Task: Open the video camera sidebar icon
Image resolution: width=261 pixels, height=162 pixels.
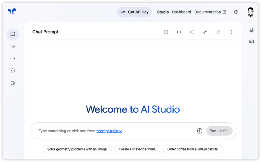Action: pos(13,59)
